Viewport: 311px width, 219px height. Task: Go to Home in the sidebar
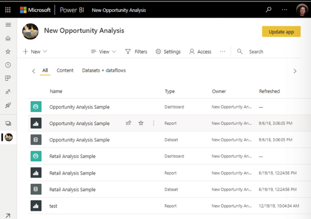(8, 38)
